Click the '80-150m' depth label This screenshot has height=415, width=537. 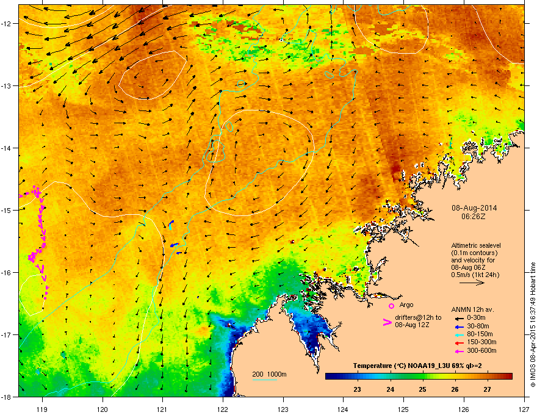tap(480, 334)
